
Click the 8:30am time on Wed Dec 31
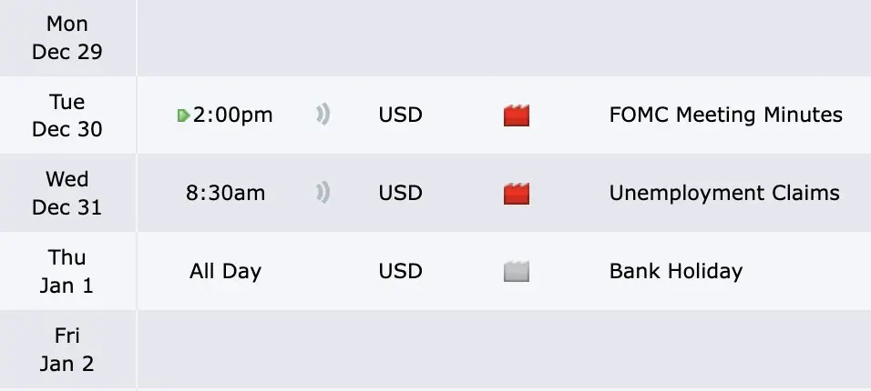tap(225, 193)
